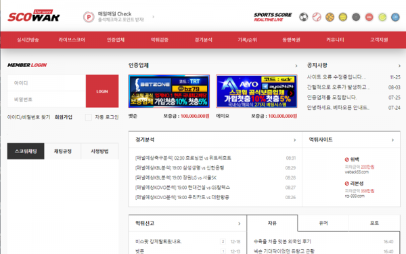Select the green tennis ball icon
Screen dimensions: 406x254
(x=382, y=17)
